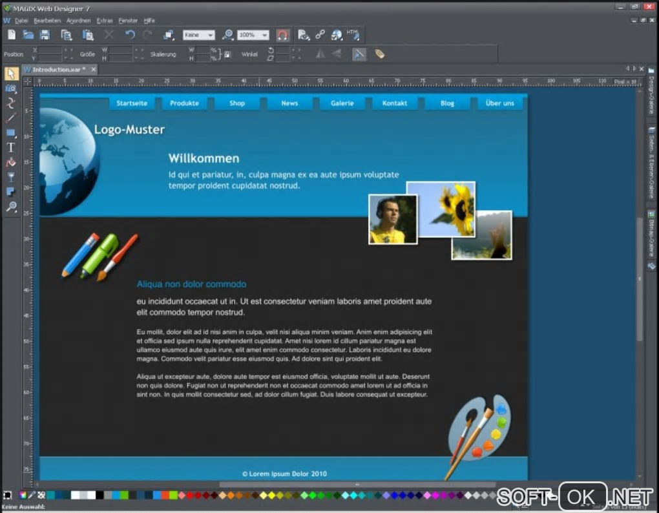Open the Anordnen menu
Viewport: 659px width, 513px height.
79,20
